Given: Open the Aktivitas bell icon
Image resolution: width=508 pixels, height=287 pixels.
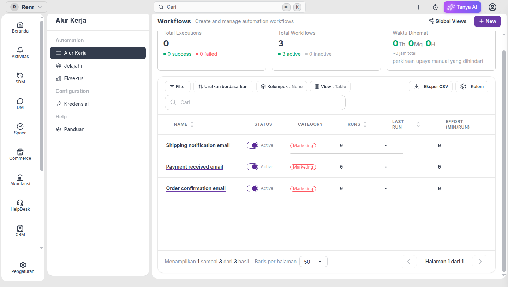Looking at the screenshot, I should tap(20, 50).
